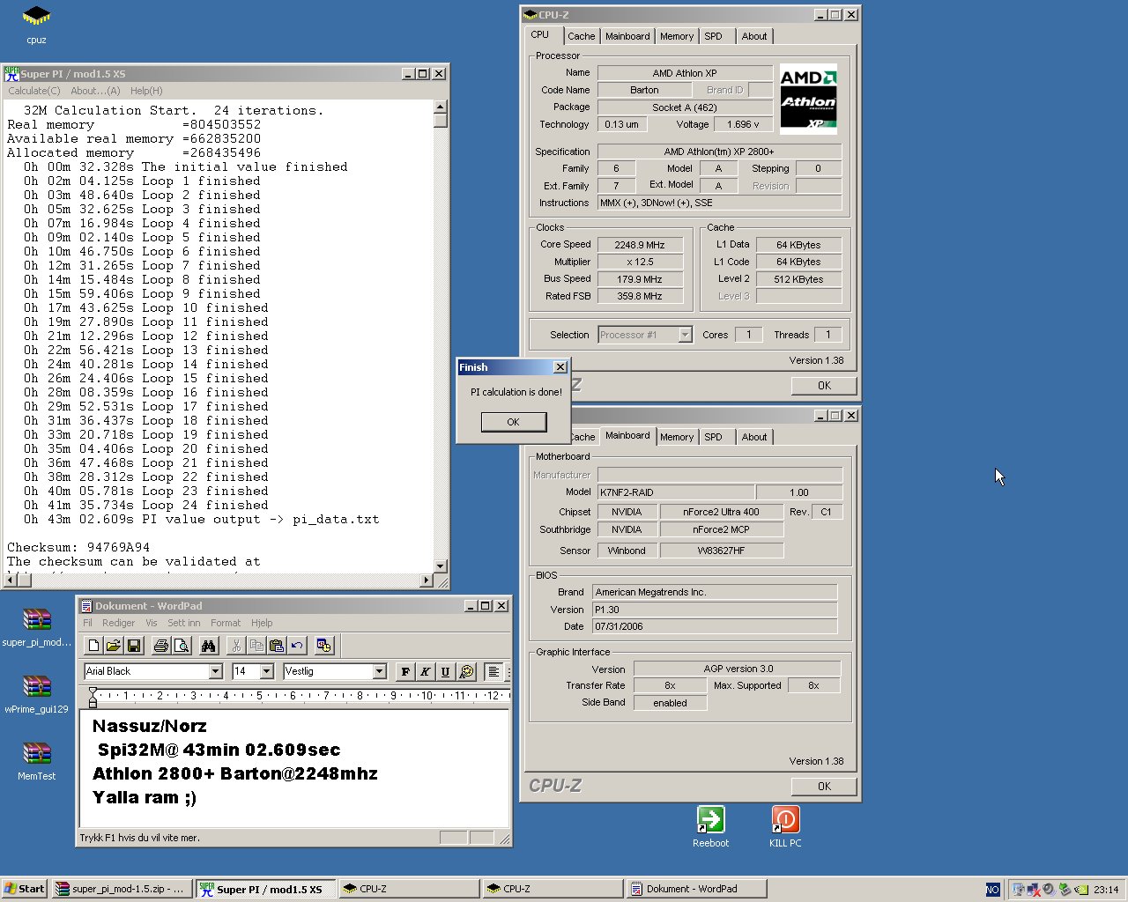Toggle left text alignment in WordPad
The height and width of the screenshot is (902, 1128).
(493, 671)
